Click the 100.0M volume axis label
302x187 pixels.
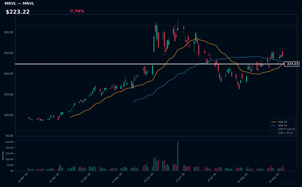[x=9, y=159]
